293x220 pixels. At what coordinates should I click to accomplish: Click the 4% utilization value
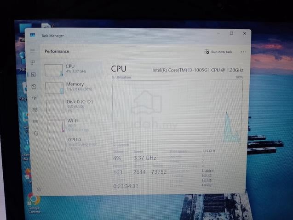point(117,159)
